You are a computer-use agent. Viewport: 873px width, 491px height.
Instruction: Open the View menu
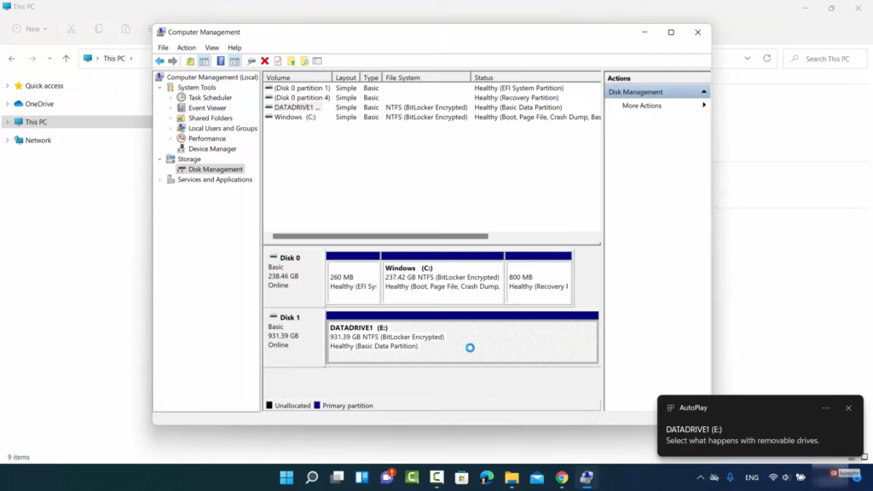click(211, 48)
